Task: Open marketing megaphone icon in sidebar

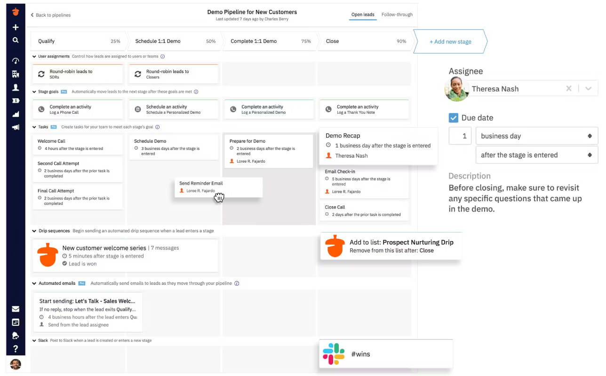Action: click(x=16, y=127)
